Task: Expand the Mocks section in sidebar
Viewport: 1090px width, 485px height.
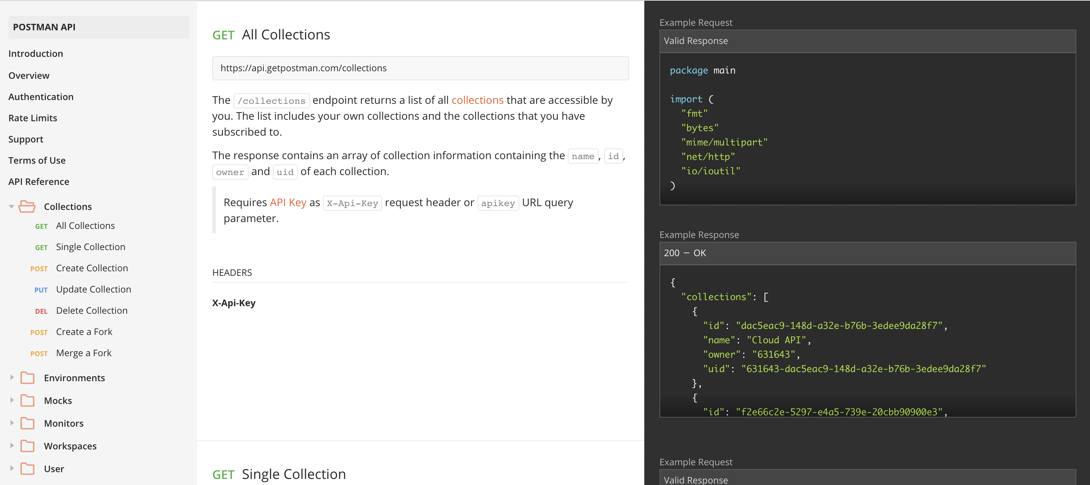Action: point(12,400)
